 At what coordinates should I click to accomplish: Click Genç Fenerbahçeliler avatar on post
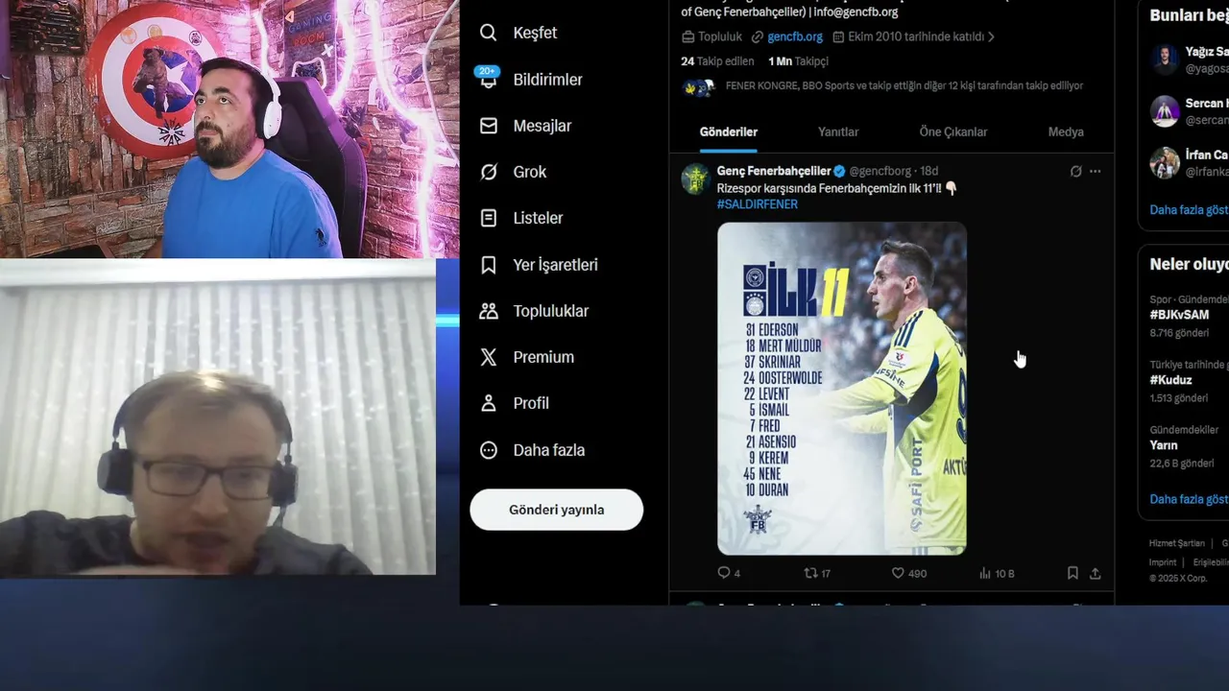tap(695, 179)
